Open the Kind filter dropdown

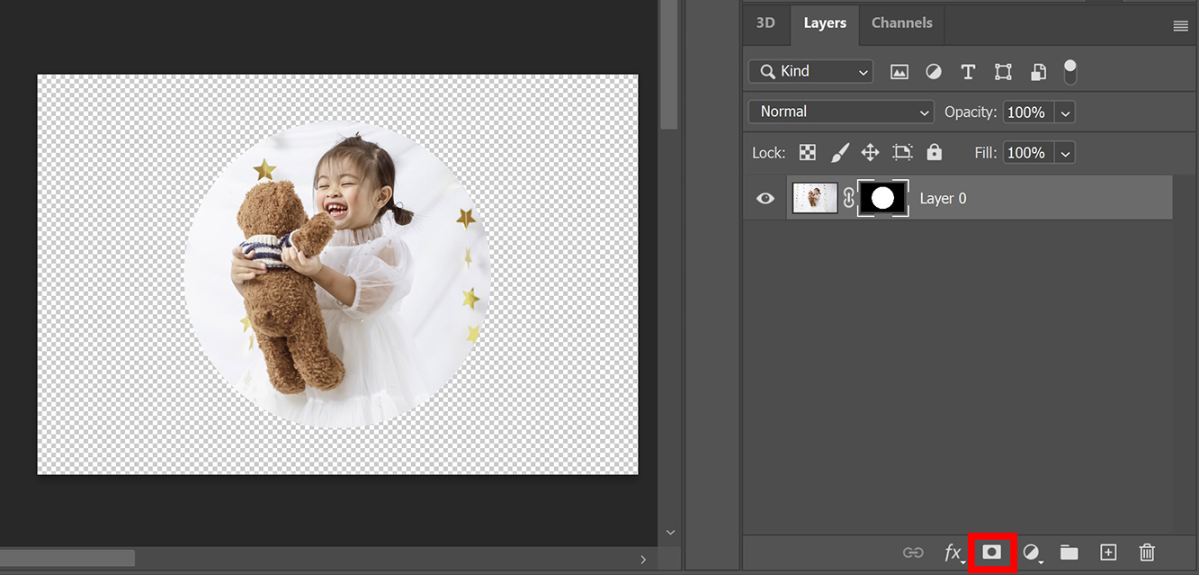click(x=810, y=71)
